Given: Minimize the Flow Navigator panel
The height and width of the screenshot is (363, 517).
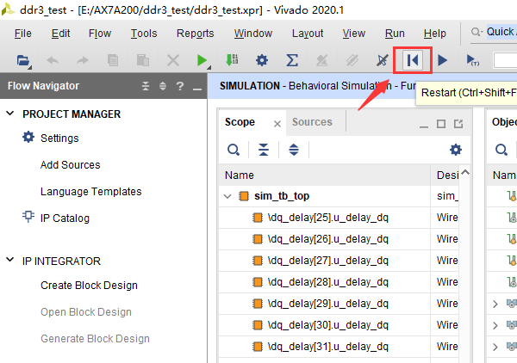Looking at the screenshot, I should tap(197, 89).
